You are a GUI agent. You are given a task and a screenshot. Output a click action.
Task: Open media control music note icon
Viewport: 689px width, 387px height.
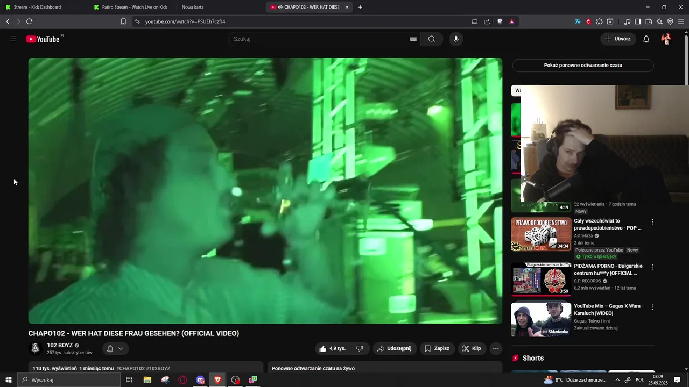click(x=627, y=21)
